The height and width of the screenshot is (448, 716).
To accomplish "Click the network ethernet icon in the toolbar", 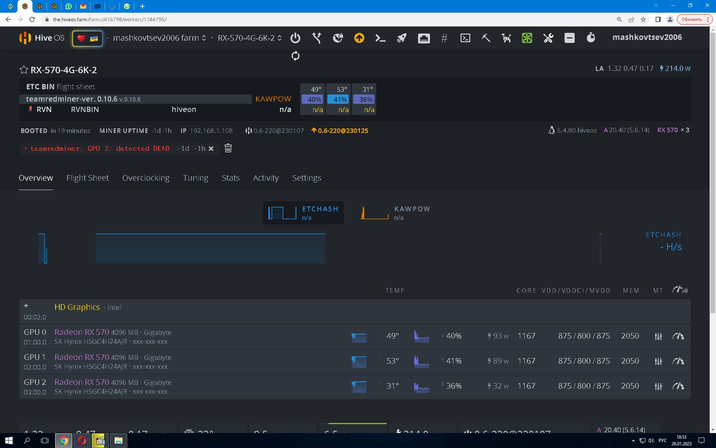I will (424, 38).
